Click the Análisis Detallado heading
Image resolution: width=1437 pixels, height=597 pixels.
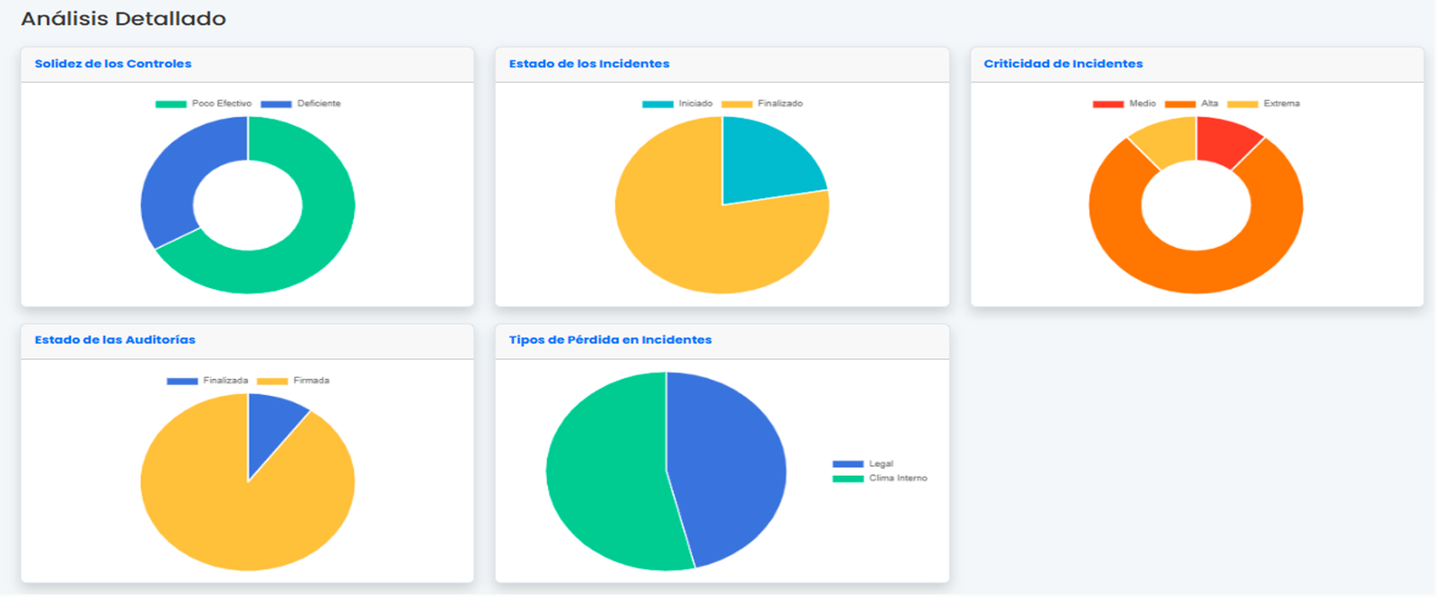124,19
